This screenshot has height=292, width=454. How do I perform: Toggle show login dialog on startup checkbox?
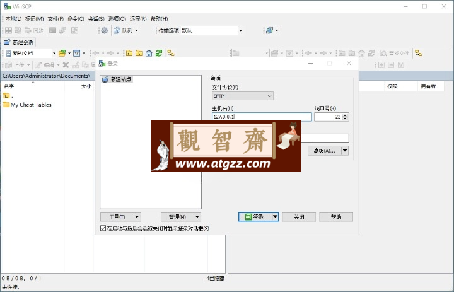pos(103,228)
